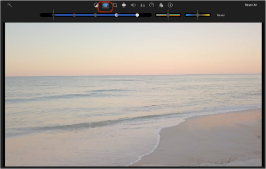The height and width of the screenshot is (169, 266).
Task: Click the leftmost dark handle on the multislider
Action: (x=54, y=15)
